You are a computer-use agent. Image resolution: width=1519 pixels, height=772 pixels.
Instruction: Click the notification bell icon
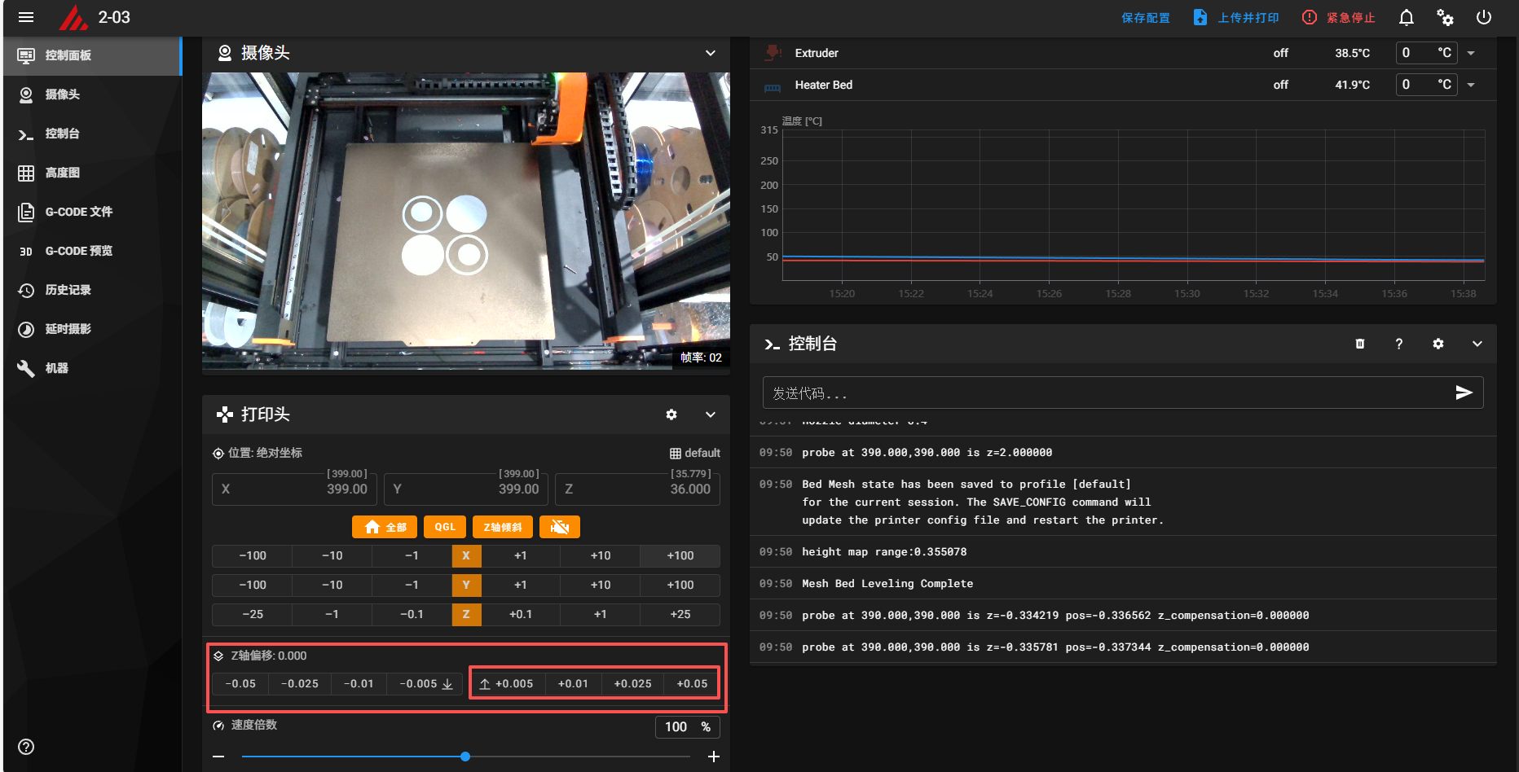[1407, 17]
